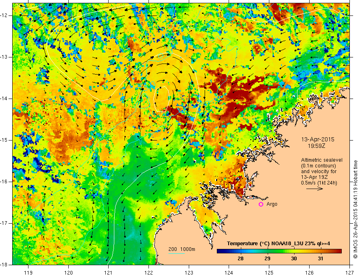Click latitude axis label -14
This screenshot has width=358, height=277.
[x=4, y=99]
